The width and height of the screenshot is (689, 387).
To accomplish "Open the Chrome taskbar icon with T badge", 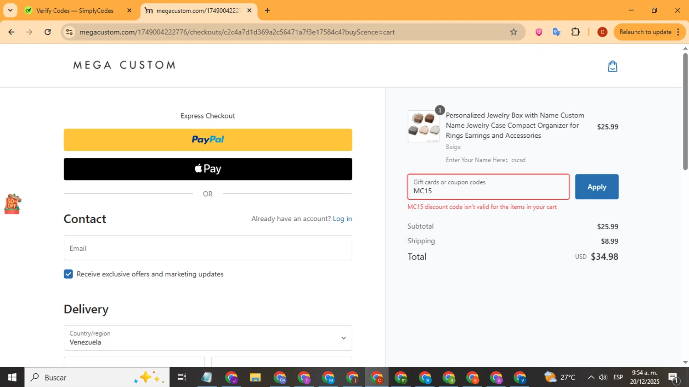I will point(304,377).
